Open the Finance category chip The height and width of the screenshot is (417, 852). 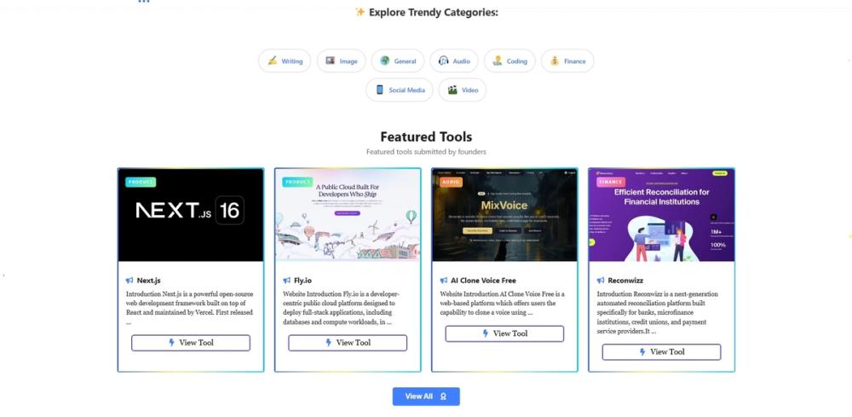click(567, 61)
